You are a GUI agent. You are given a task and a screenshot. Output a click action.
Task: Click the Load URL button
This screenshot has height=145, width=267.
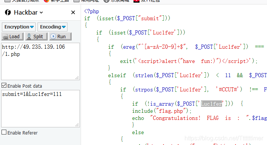pyautogui.click(x=12, y=37)
